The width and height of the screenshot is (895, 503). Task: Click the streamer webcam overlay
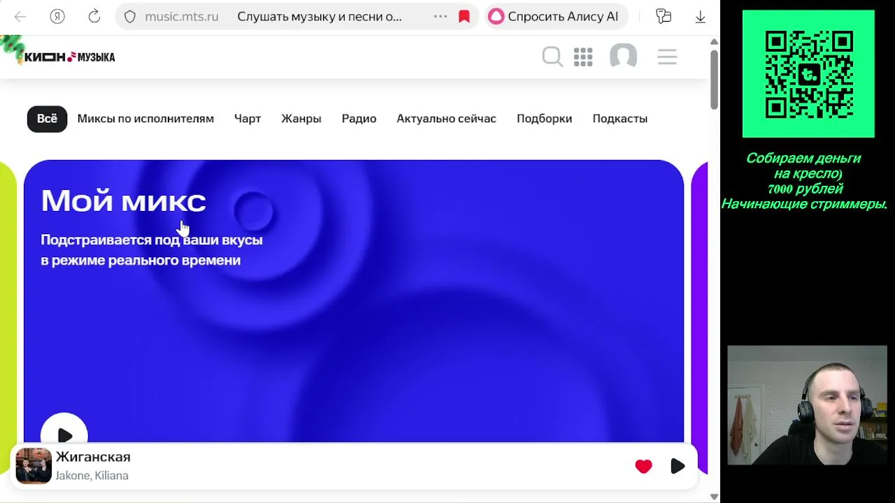(808, 405)
